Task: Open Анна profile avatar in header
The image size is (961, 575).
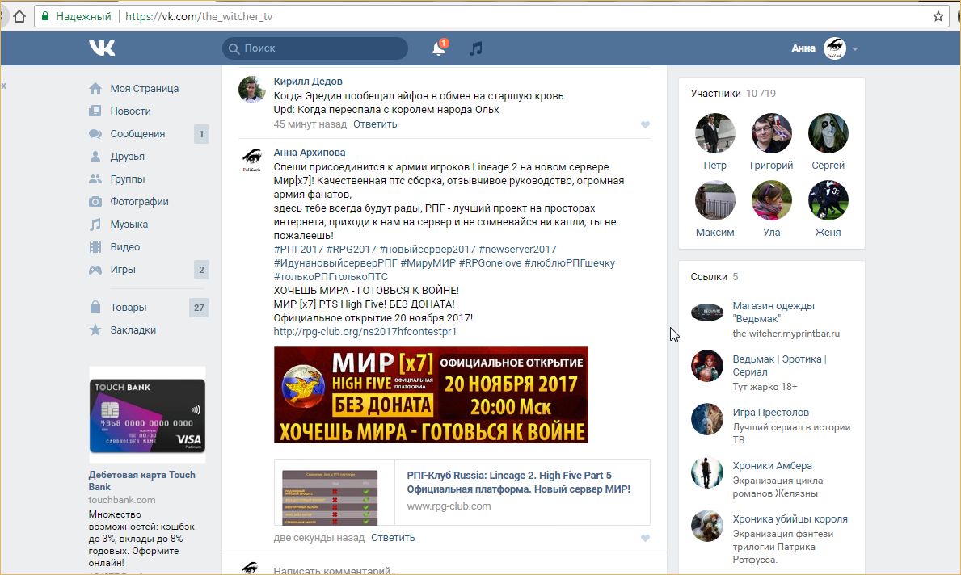Action: tap(834, 48)
